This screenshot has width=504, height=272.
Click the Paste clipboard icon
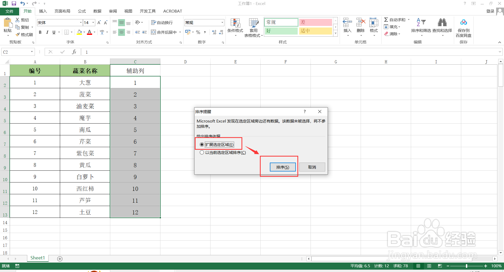pos(8,23)
